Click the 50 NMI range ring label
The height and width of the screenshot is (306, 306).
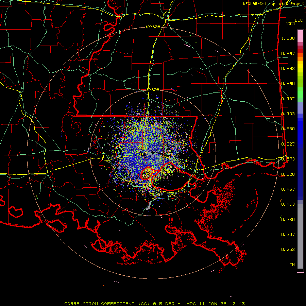[x=153, y=90]
